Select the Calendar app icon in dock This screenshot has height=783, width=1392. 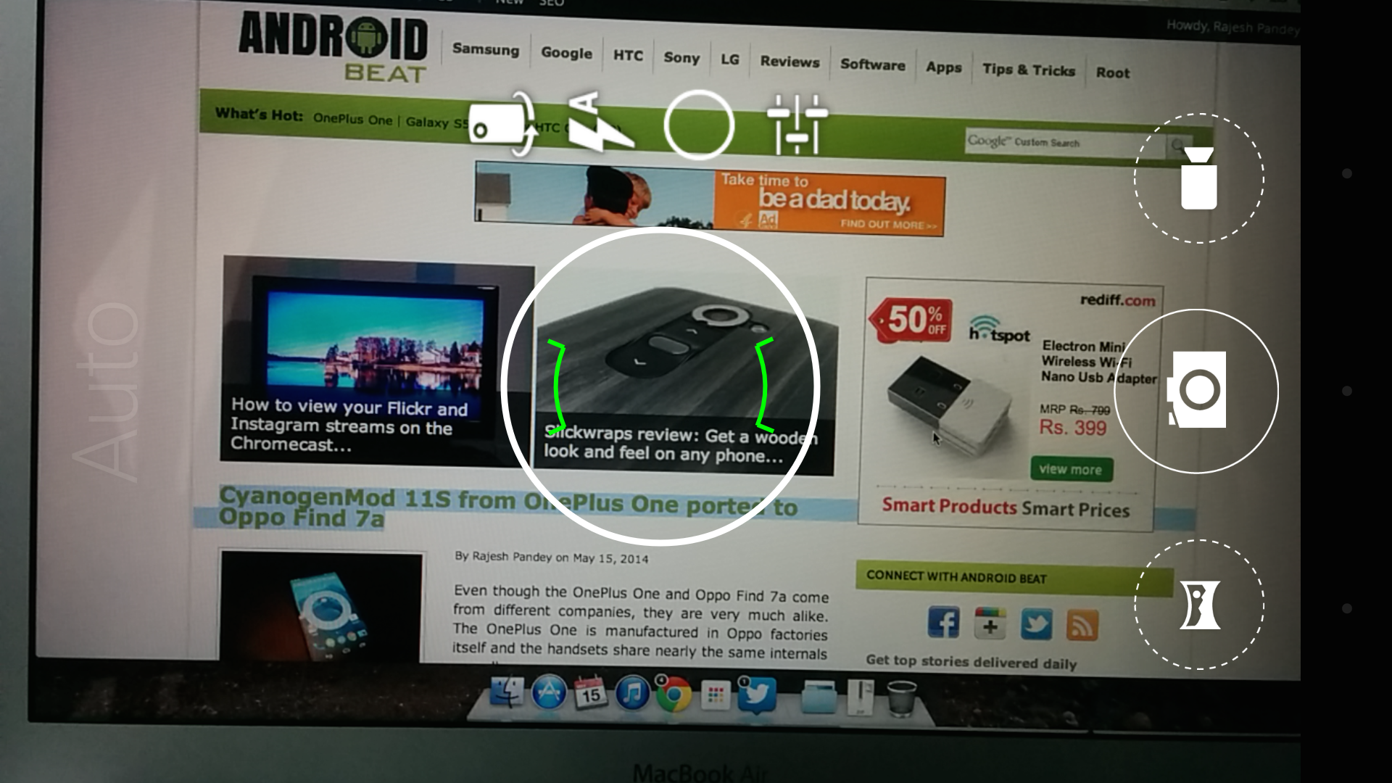pos(591,692)
